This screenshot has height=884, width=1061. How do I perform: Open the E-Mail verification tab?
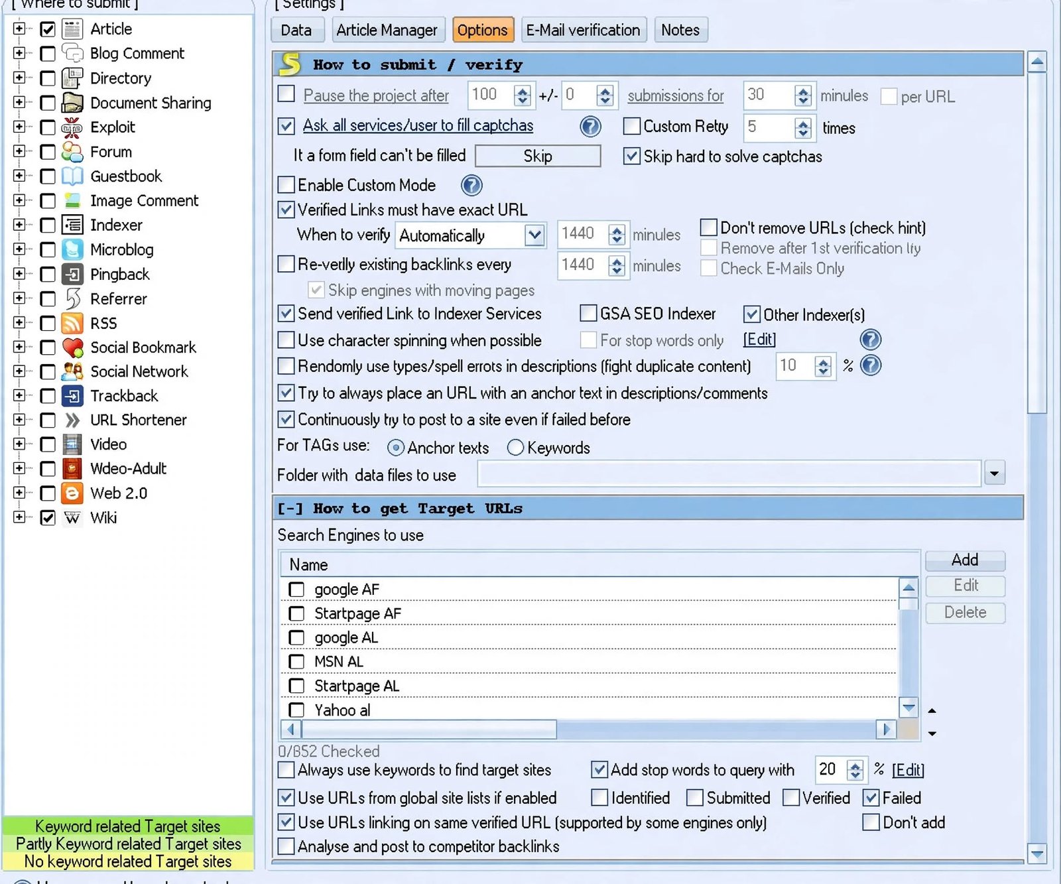coord(584,31)
